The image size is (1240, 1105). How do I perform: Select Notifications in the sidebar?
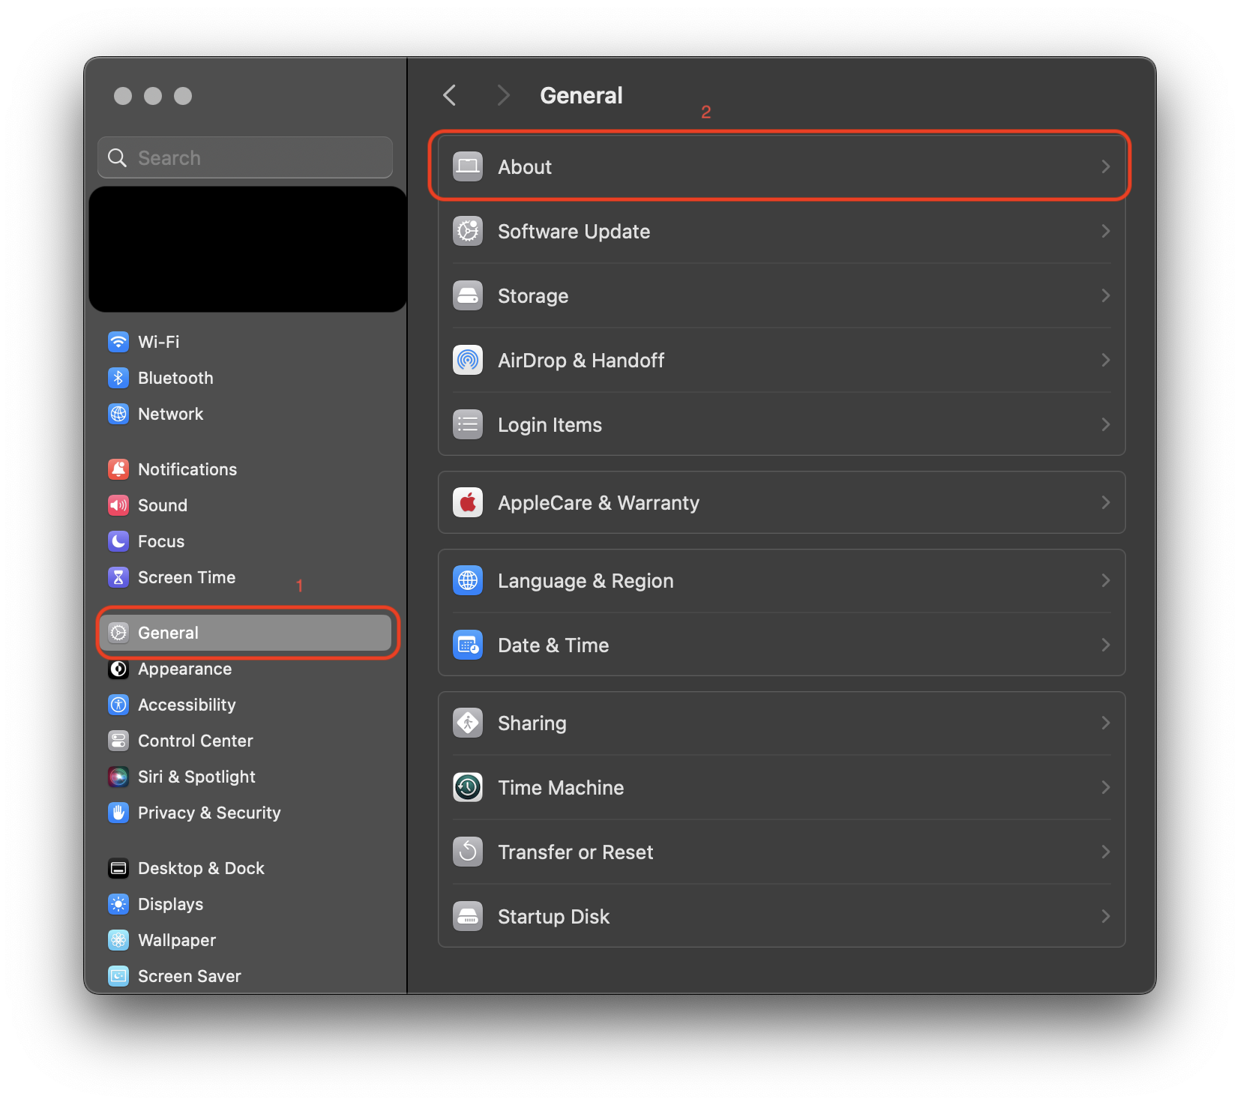187,469
